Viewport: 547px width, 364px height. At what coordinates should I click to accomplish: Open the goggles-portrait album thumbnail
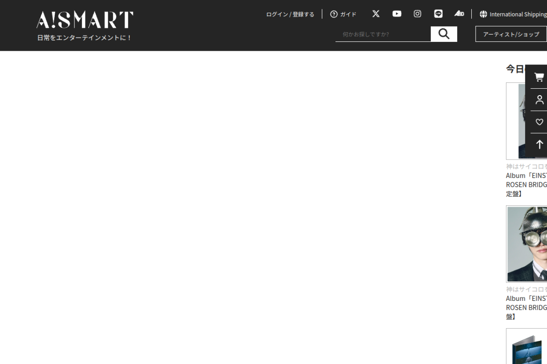[x=526, y=244]
